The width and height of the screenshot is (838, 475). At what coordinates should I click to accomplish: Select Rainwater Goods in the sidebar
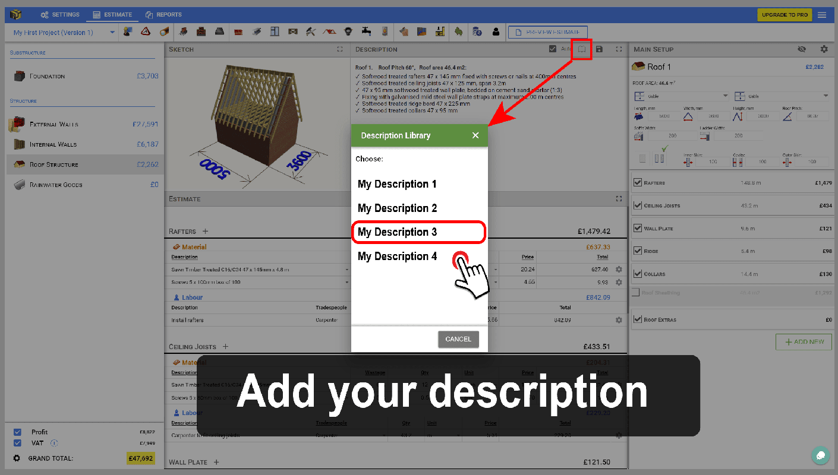85,185
